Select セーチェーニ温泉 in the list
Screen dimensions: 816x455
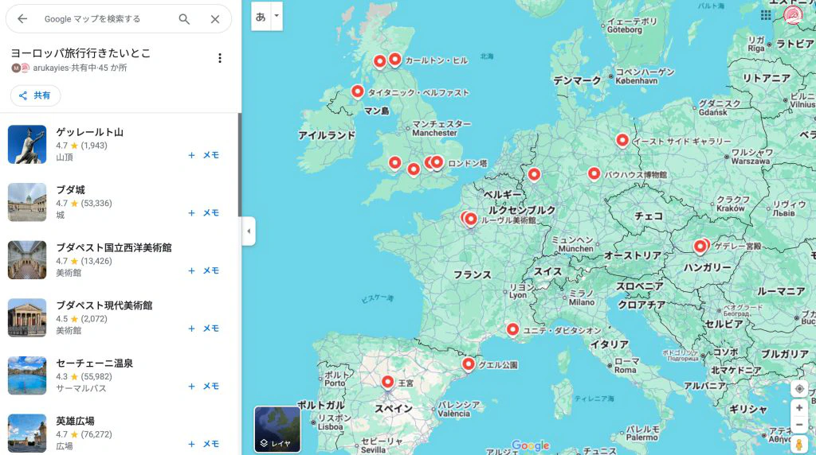tap(94, 364)
